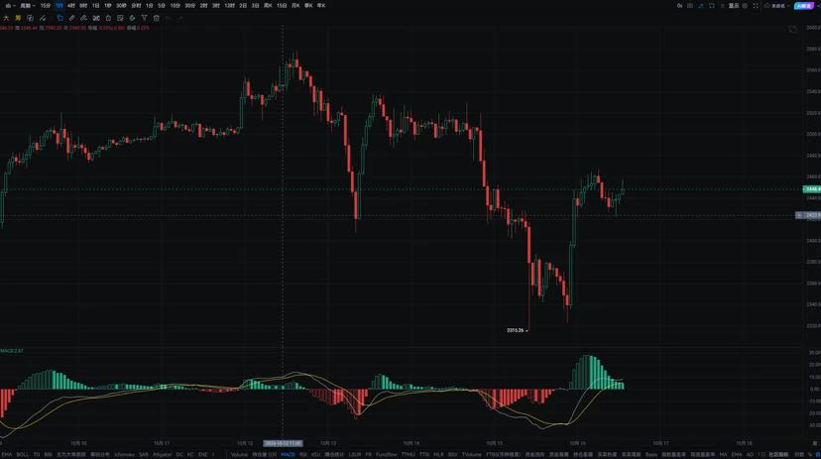Toggle the Alligator indicator
821x459 pixels.
click(x=163, y=455)
